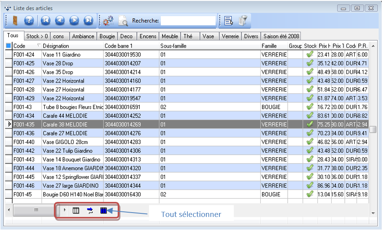Jump to the last record
The height and width of the screenshot is (230, 382).
[88, 21]
